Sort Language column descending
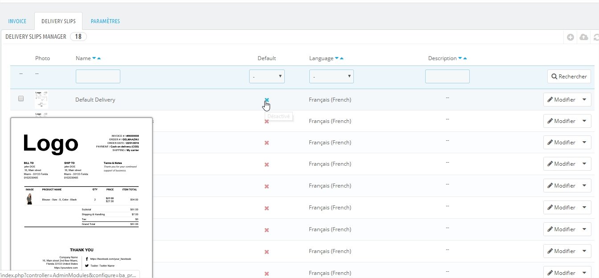 coord(337,58)
